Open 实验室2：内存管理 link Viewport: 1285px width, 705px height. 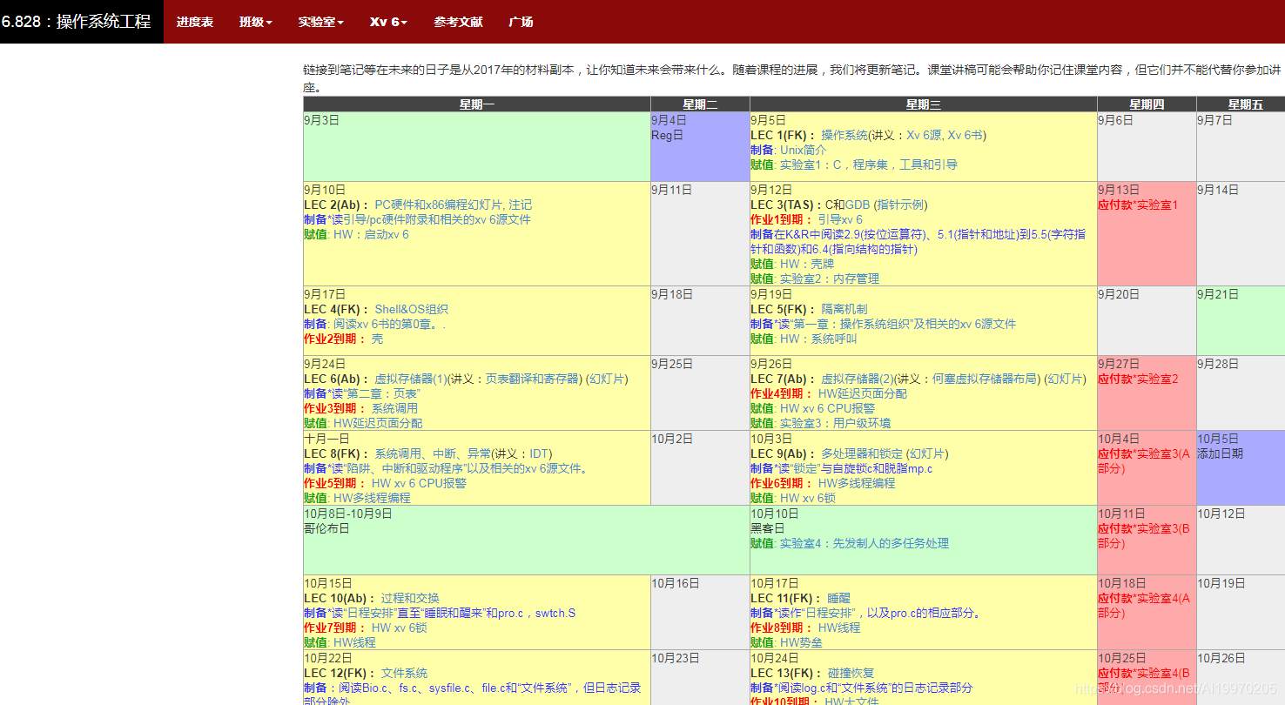click(x=830, y=279)
